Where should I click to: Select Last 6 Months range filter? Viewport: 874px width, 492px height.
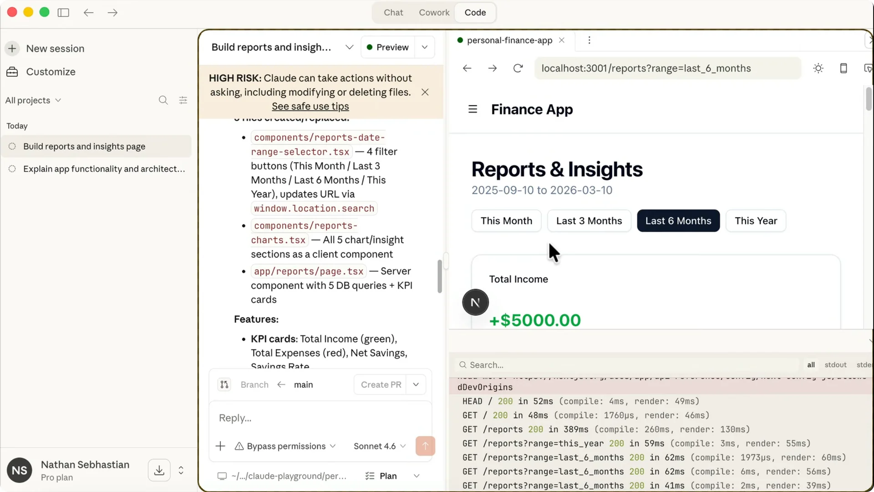click(x=678, y=221)
